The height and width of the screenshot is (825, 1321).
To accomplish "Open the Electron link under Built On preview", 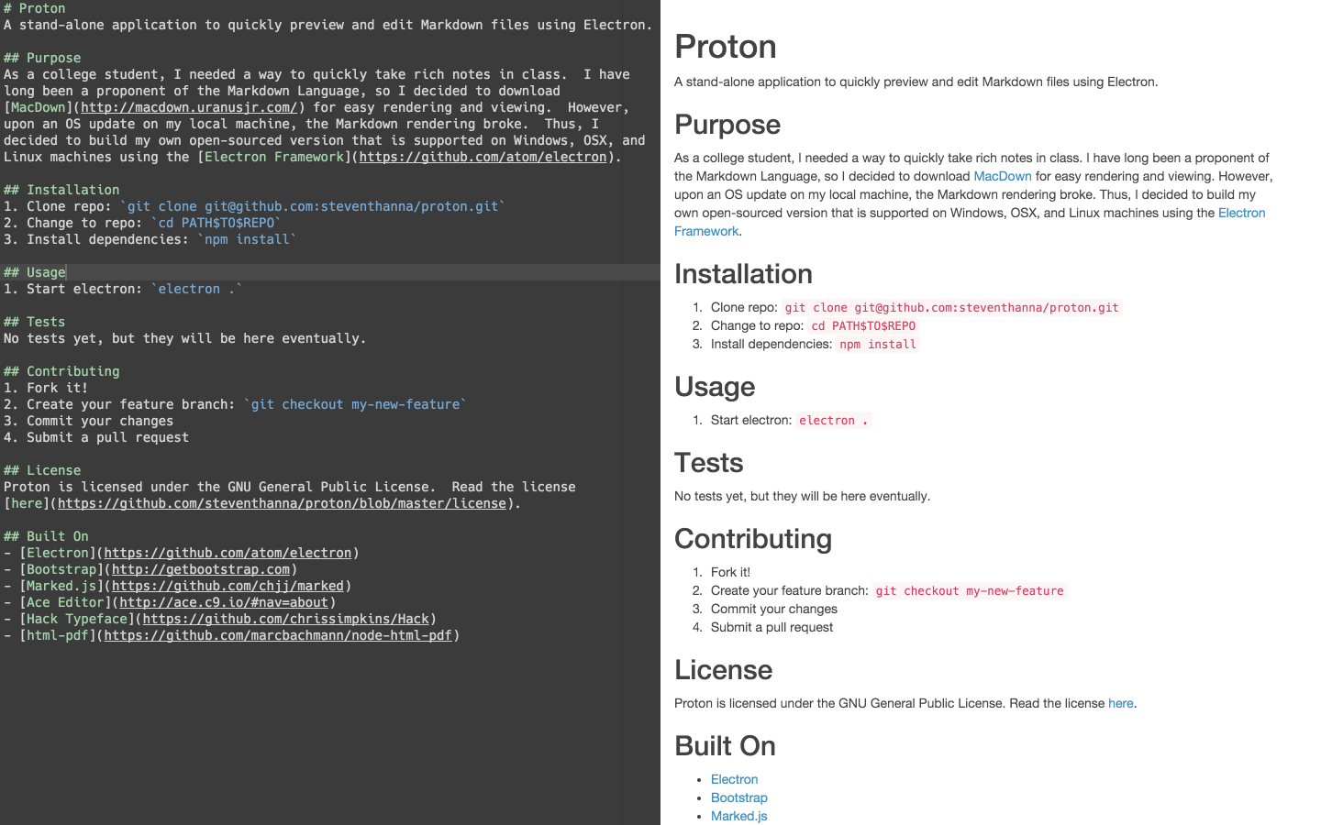I will (734, 779).
